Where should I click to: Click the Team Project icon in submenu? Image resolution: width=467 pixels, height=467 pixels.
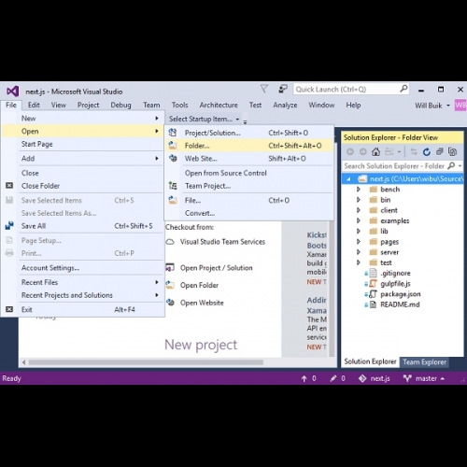point(173,186)
